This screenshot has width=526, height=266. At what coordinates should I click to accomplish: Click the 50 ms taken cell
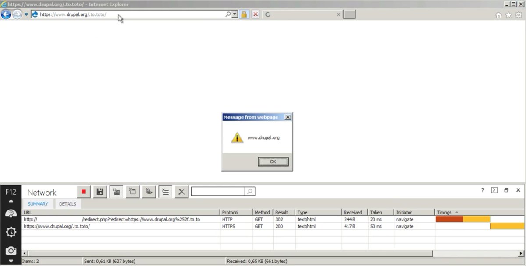[381, 226]
